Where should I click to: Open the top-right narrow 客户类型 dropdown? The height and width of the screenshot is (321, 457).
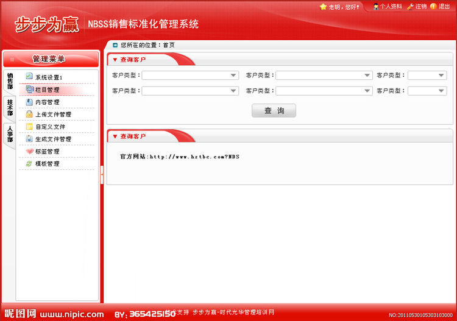click(x=427, y=76)
